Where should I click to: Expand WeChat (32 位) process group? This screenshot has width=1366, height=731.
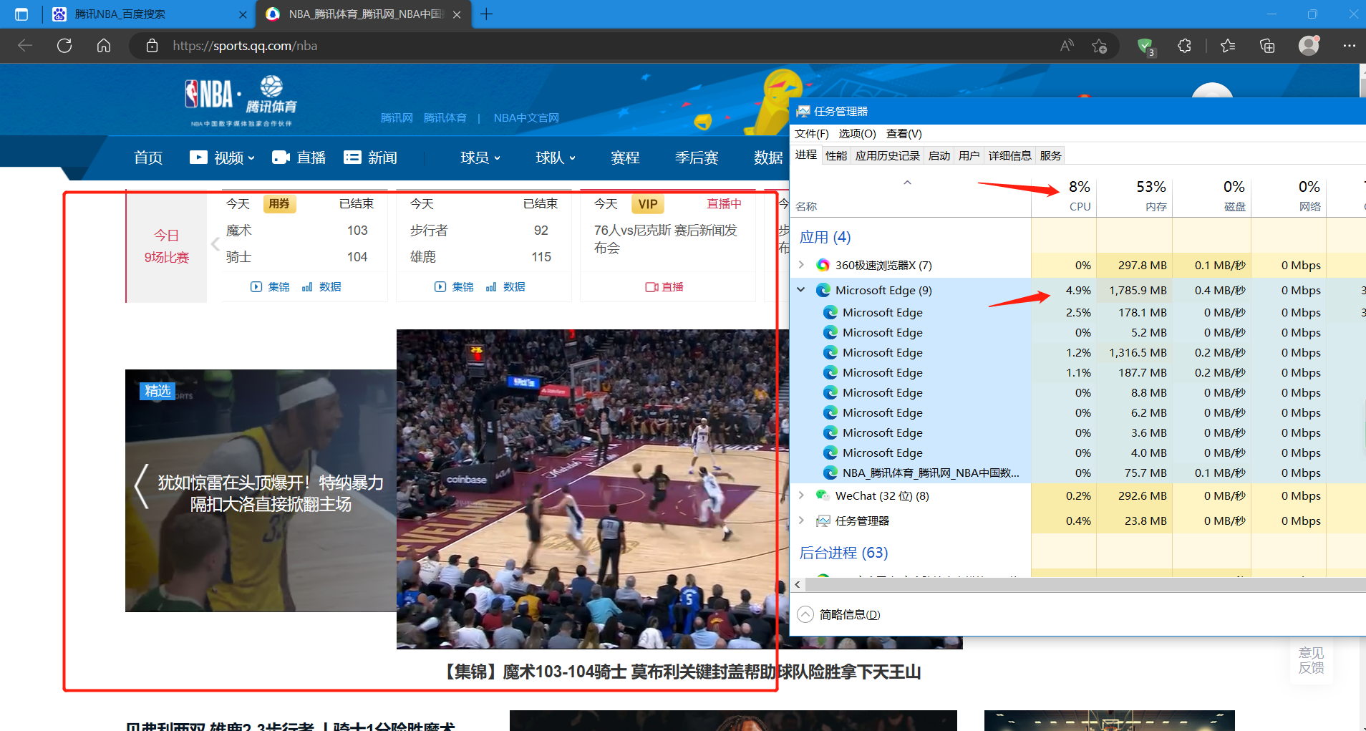click(801, 495)
